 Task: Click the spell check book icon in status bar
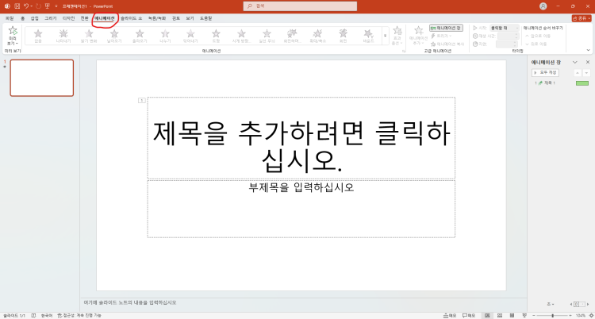click(34, 316)
